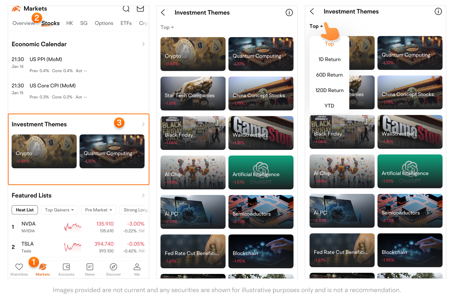Open WallStreetBets card on right screen
The image size is (454, 300).
point(410,132)
